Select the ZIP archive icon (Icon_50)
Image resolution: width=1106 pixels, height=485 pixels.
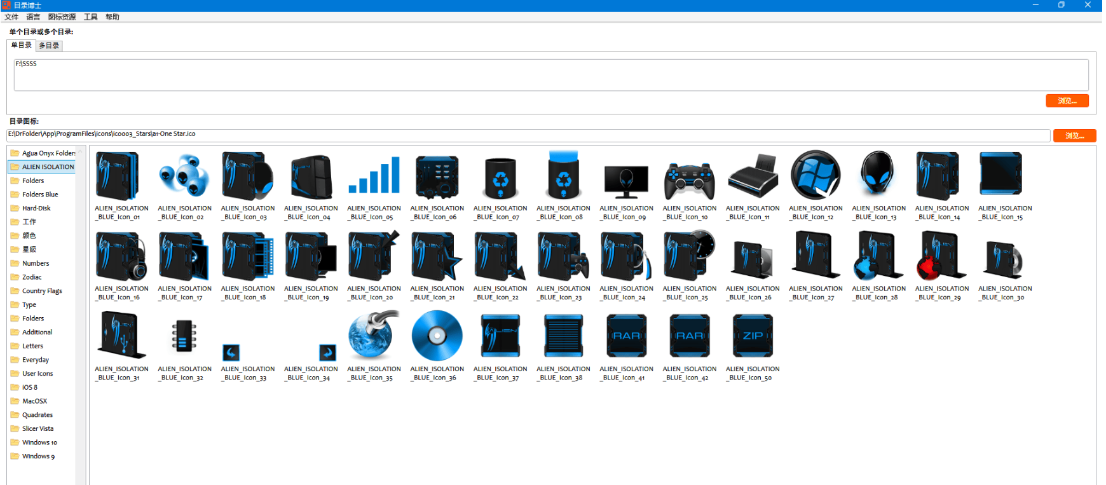coord(753,336)
